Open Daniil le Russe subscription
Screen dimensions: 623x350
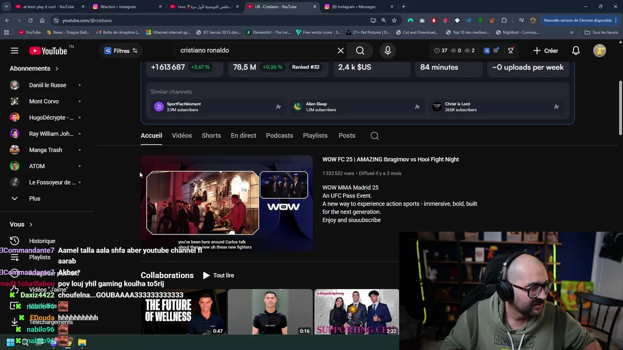coord(47,85)
